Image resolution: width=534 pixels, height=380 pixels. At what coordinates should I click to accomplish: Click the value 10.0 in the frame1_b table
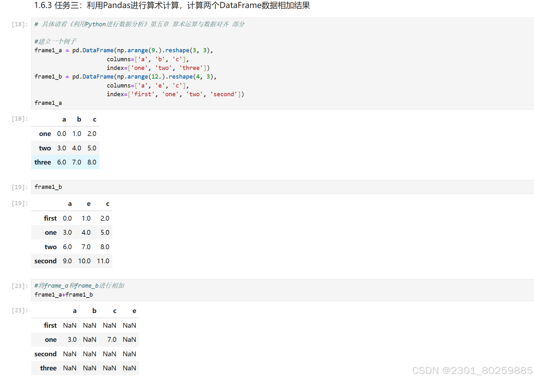tap(84, 261)
